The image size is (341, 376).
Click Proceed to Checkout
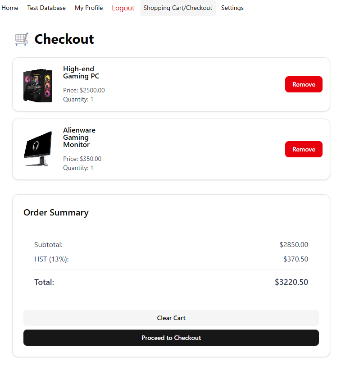click(x=171, y=338)
